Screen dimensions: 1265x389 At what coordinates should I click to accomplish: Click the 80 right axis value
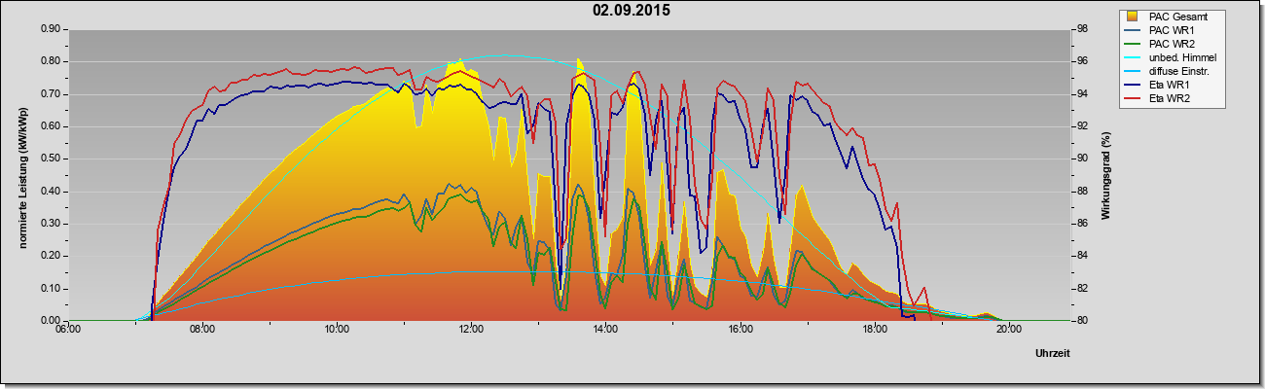pos(1085,321)
